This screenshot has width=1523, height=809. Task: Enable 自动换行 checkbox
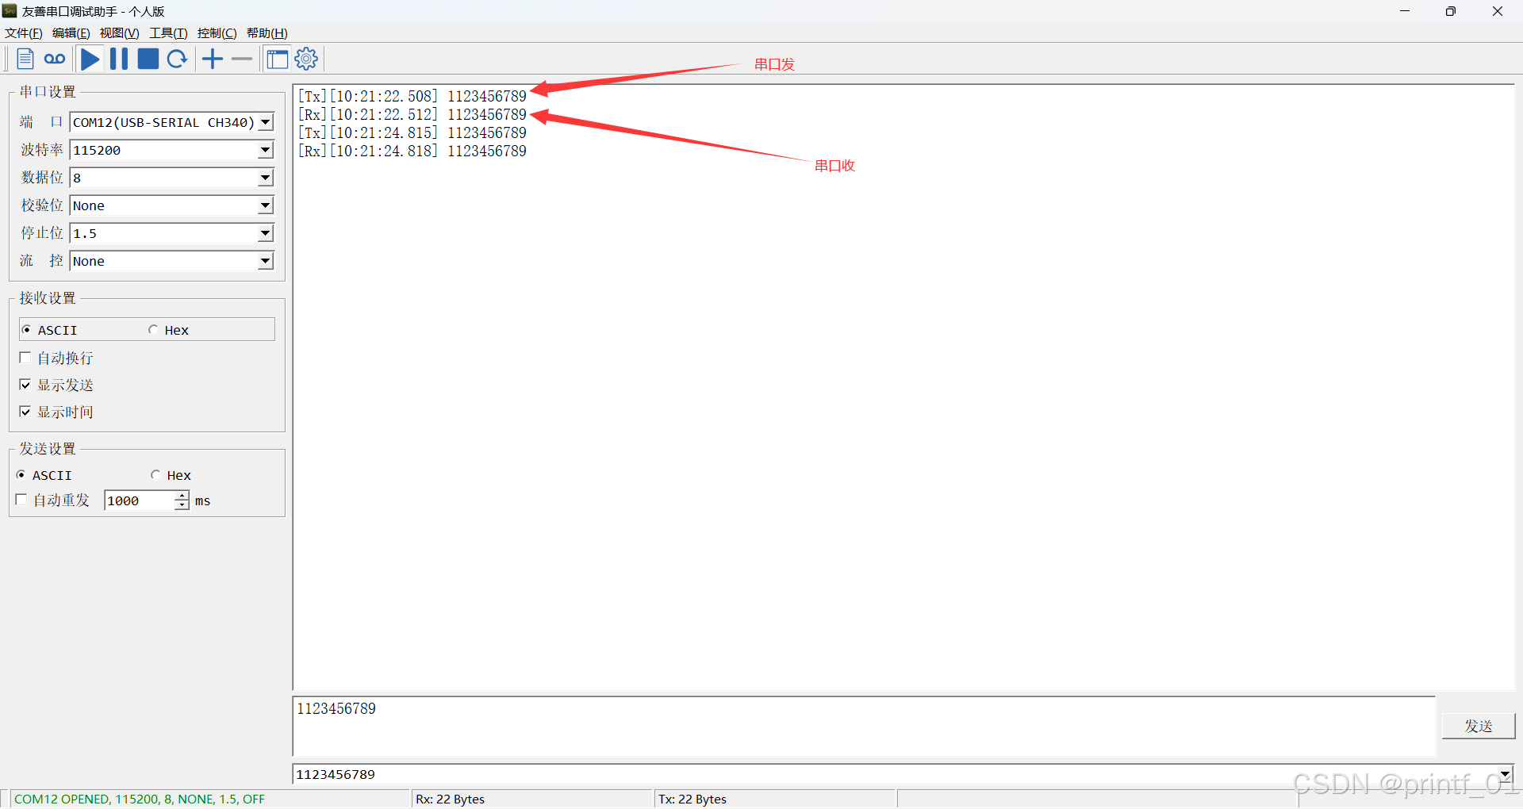pos(56,358)
